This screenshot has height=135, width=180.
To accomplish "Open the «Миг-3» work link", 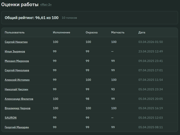I will (46, 5).
